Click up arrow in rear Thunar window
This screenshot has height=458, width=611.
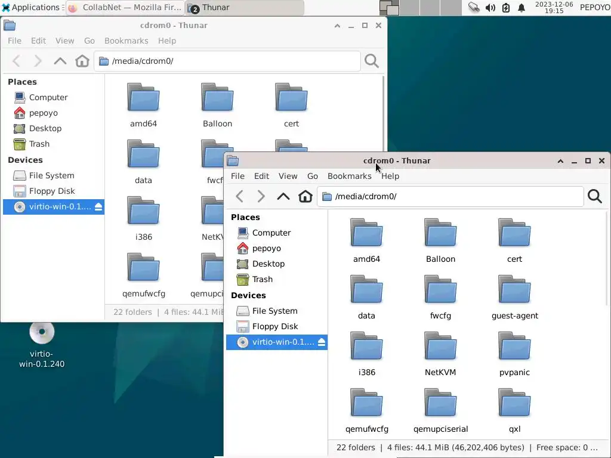point(60,61)
